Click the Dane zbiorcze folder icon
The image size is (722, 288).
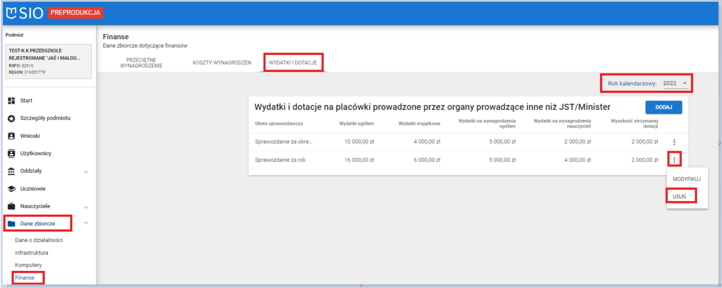[x=12, y=224]
